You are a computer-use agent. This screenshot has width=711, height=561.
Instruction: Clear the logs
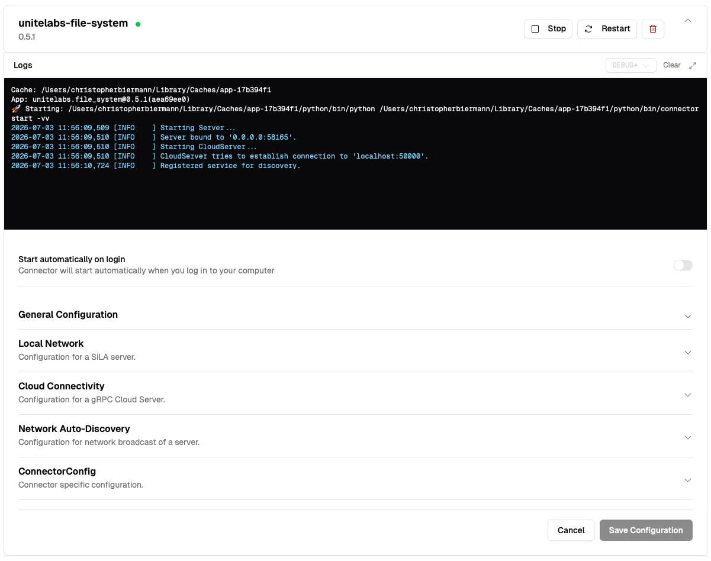click(671, 65)
